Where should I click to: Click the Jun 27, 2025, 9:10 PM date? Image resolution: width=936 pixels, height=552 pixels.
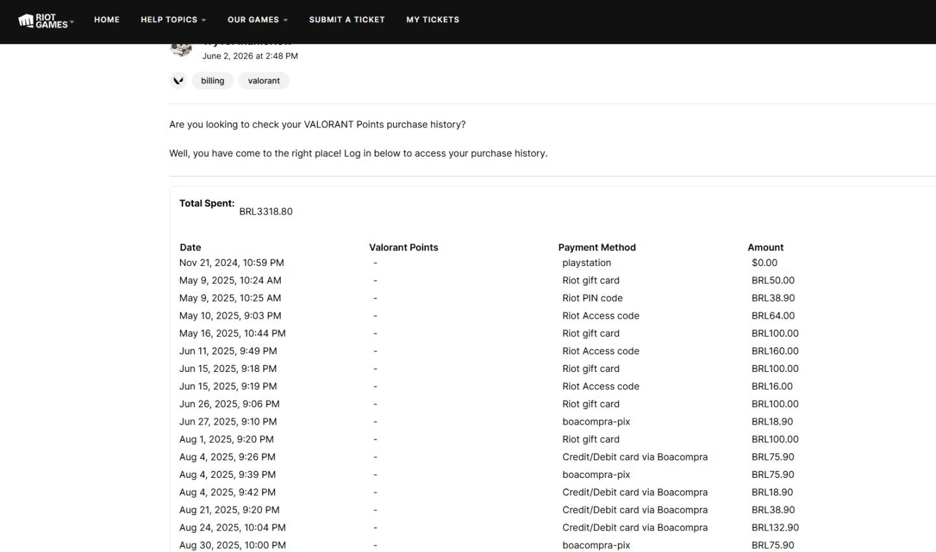pyautogui.click(x=228, y=421)
